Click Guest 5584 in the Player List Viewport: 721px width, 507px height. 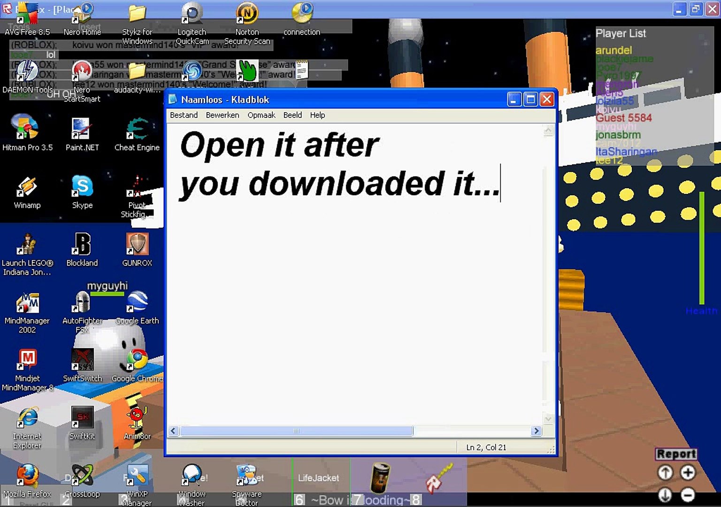point(624,118)
